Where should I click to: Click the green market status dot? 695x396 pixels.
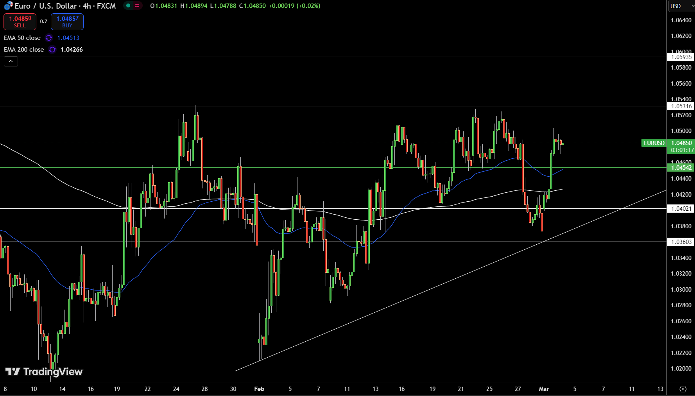coord(128,5)
